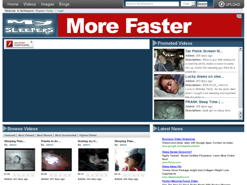
Task: Click the Register Today link
Action: [44, 11]
